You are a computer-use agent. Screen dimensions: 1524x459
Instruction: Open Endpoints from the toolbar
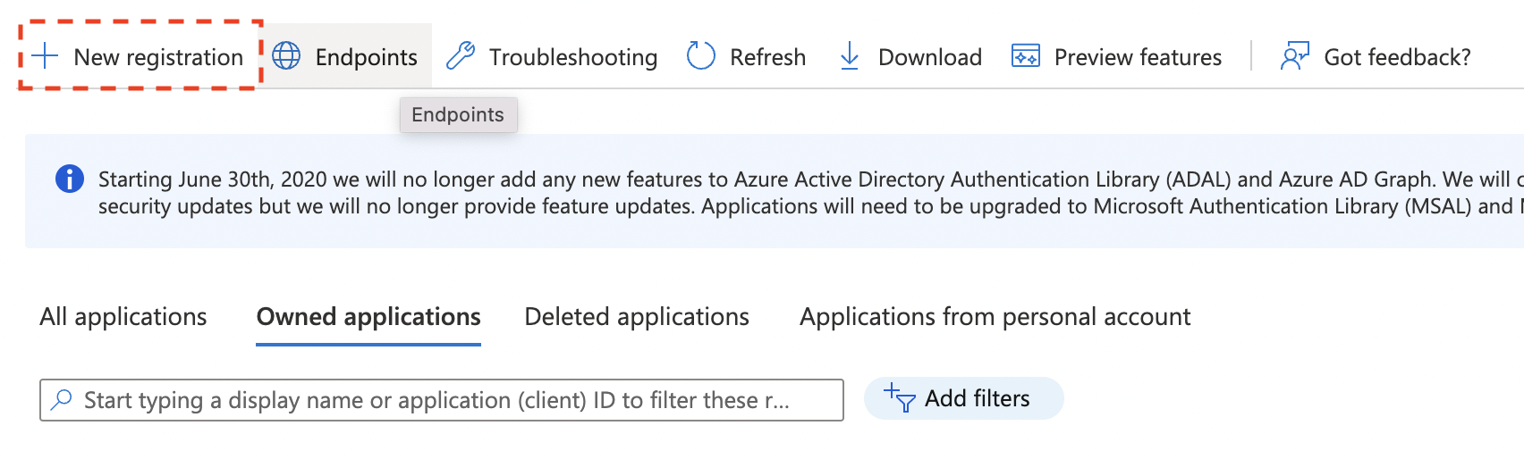[x=344, y=56]
